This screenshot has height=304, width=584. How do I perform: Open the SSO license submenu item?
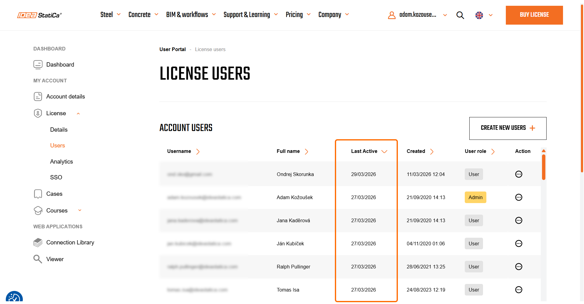56,177
